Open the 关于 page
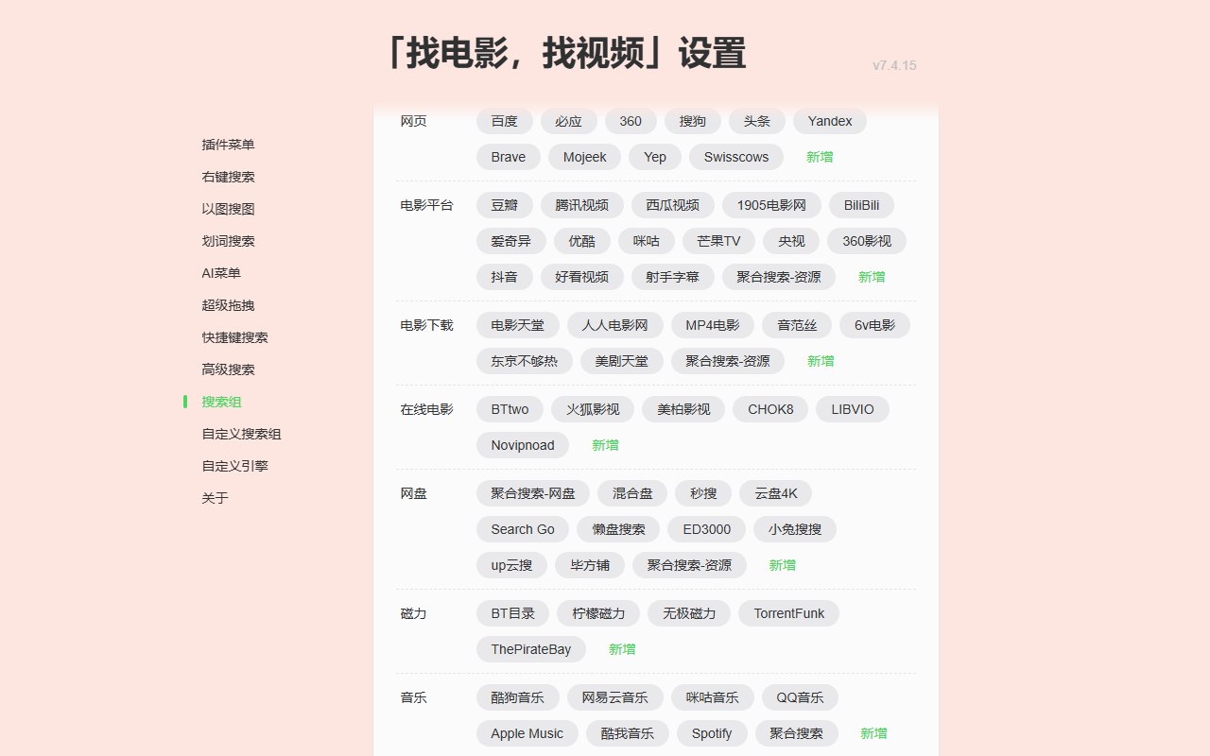Screen dimensions: 1210x756 point(215,498)
